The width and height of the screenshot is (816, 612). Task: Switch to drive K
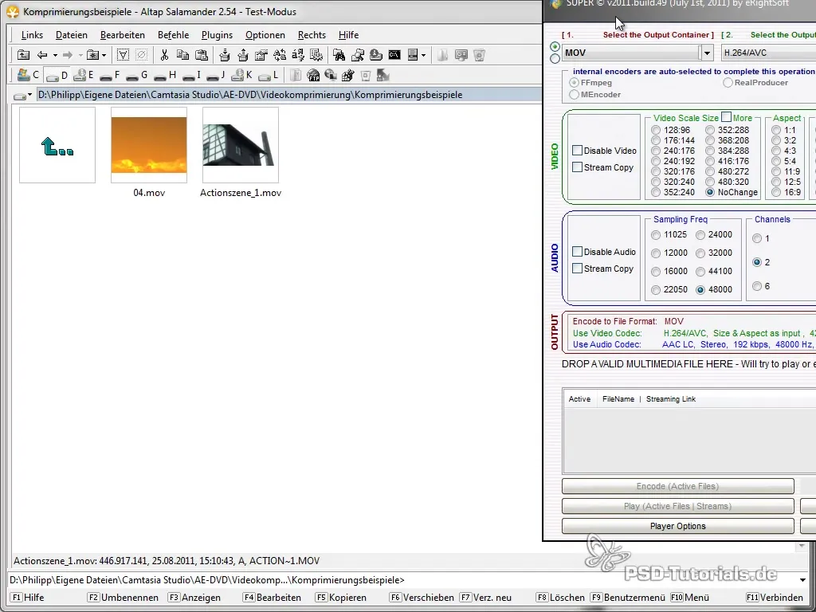click(x=242, y=75)
